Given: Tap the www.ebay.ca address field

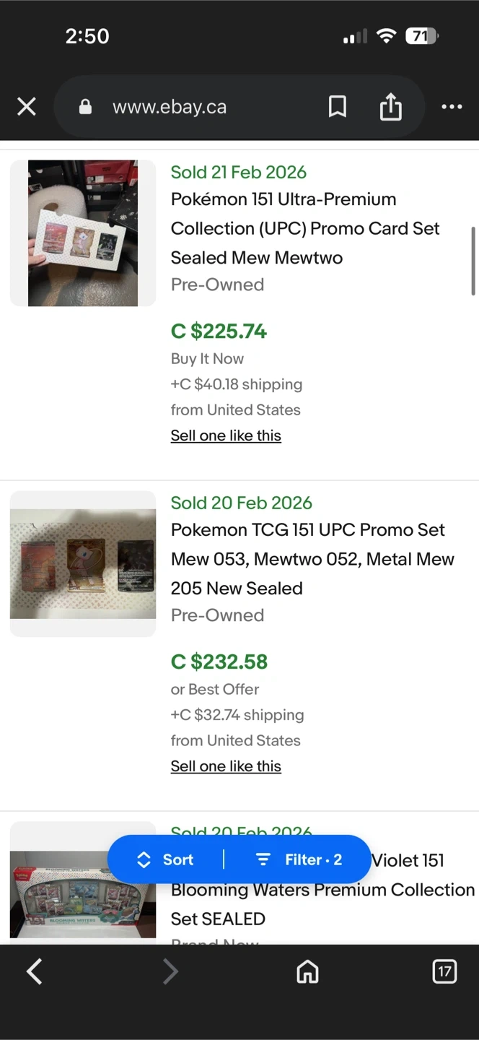Looking at the screenshot, I should point(170,108).
